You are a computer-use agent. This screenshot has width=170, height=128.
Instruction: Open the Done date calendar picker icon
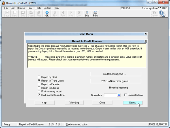(119, 95)
